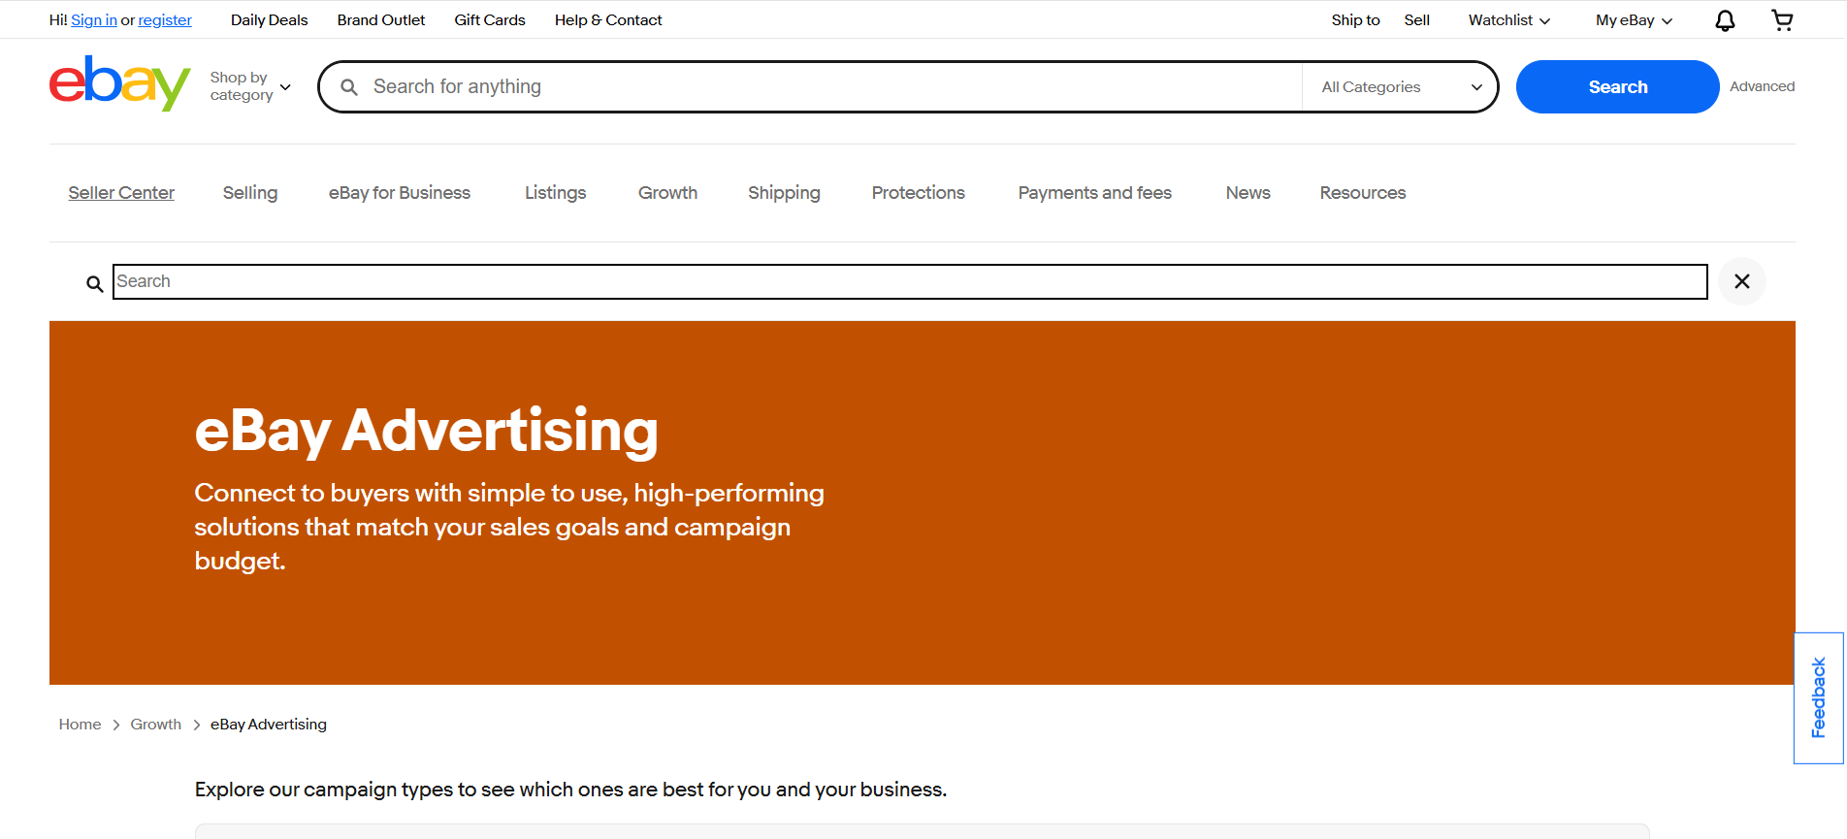Screen dimensions: 1847x839
Task: Click the eBay logo
Action: click(119, 83)
